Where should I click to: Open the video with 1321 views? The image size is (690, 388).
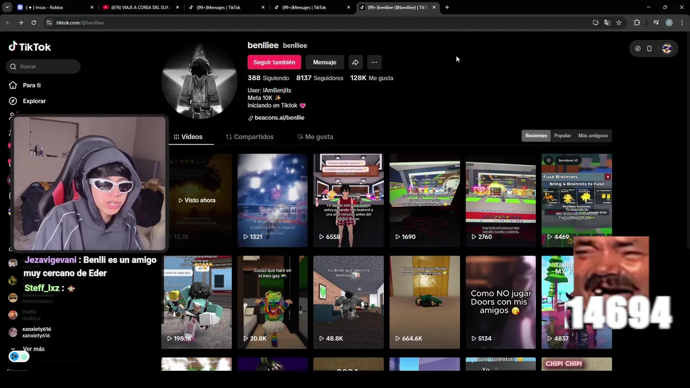click(x=272, y=200)
